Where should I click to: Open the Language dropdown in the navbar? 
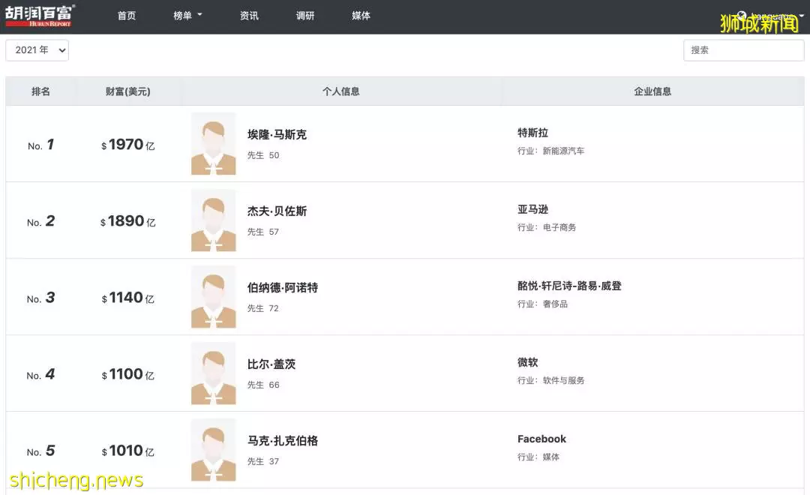point(770,16)
